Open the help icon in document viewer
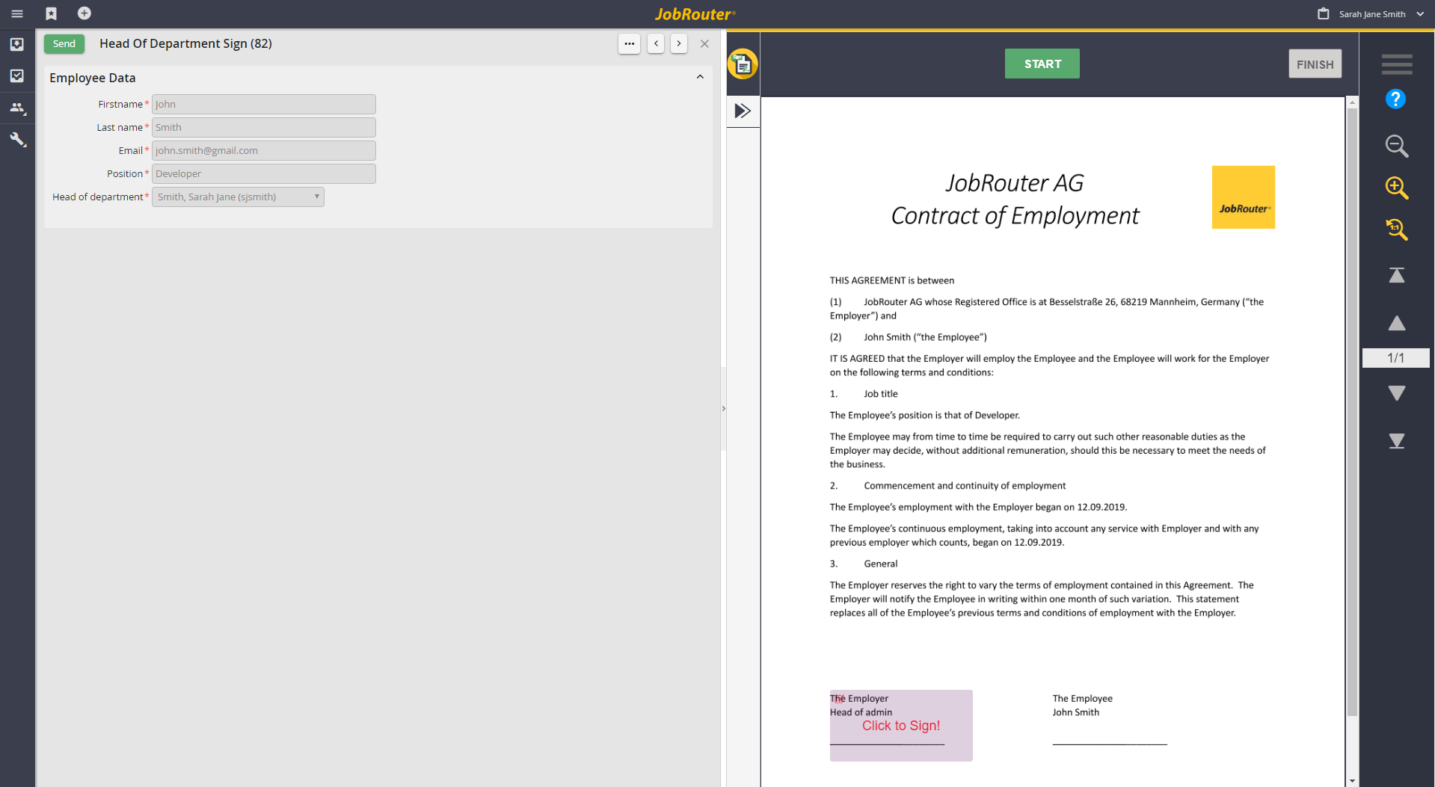The image size is (1435, 787). (1395, 99)
